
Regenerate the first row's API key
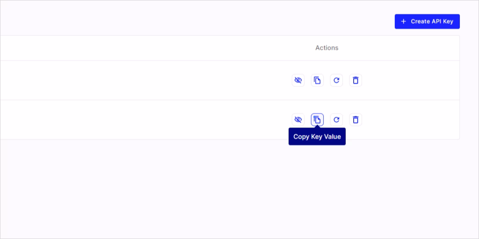[x=336, y=80]
